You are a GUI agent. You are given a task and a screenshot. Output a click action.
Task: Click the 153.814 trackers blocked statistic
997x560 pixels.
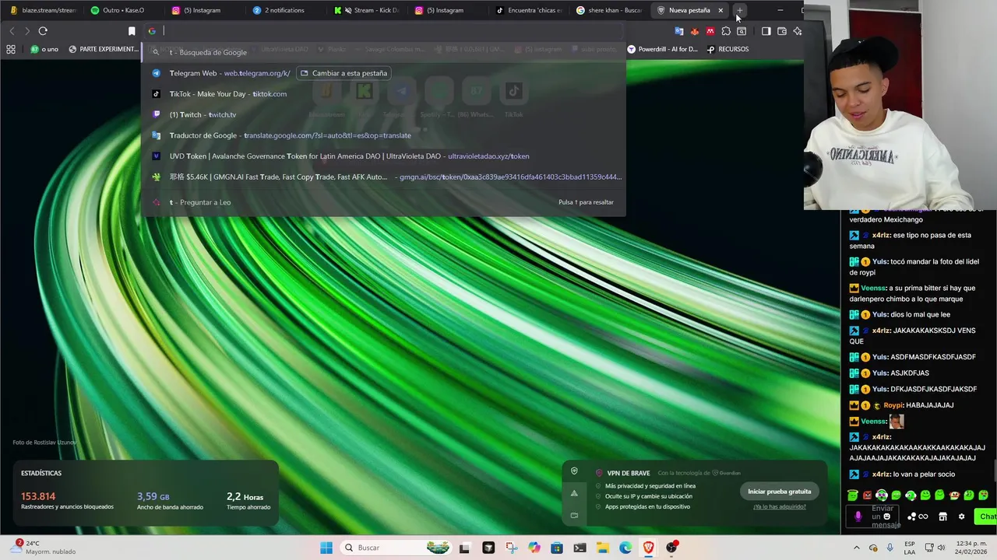point(67,500)
